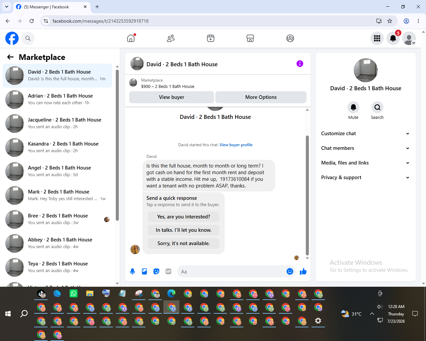View site information icon beside the URL
Screen dimensions: 426x341
click(x=46, y=21)
